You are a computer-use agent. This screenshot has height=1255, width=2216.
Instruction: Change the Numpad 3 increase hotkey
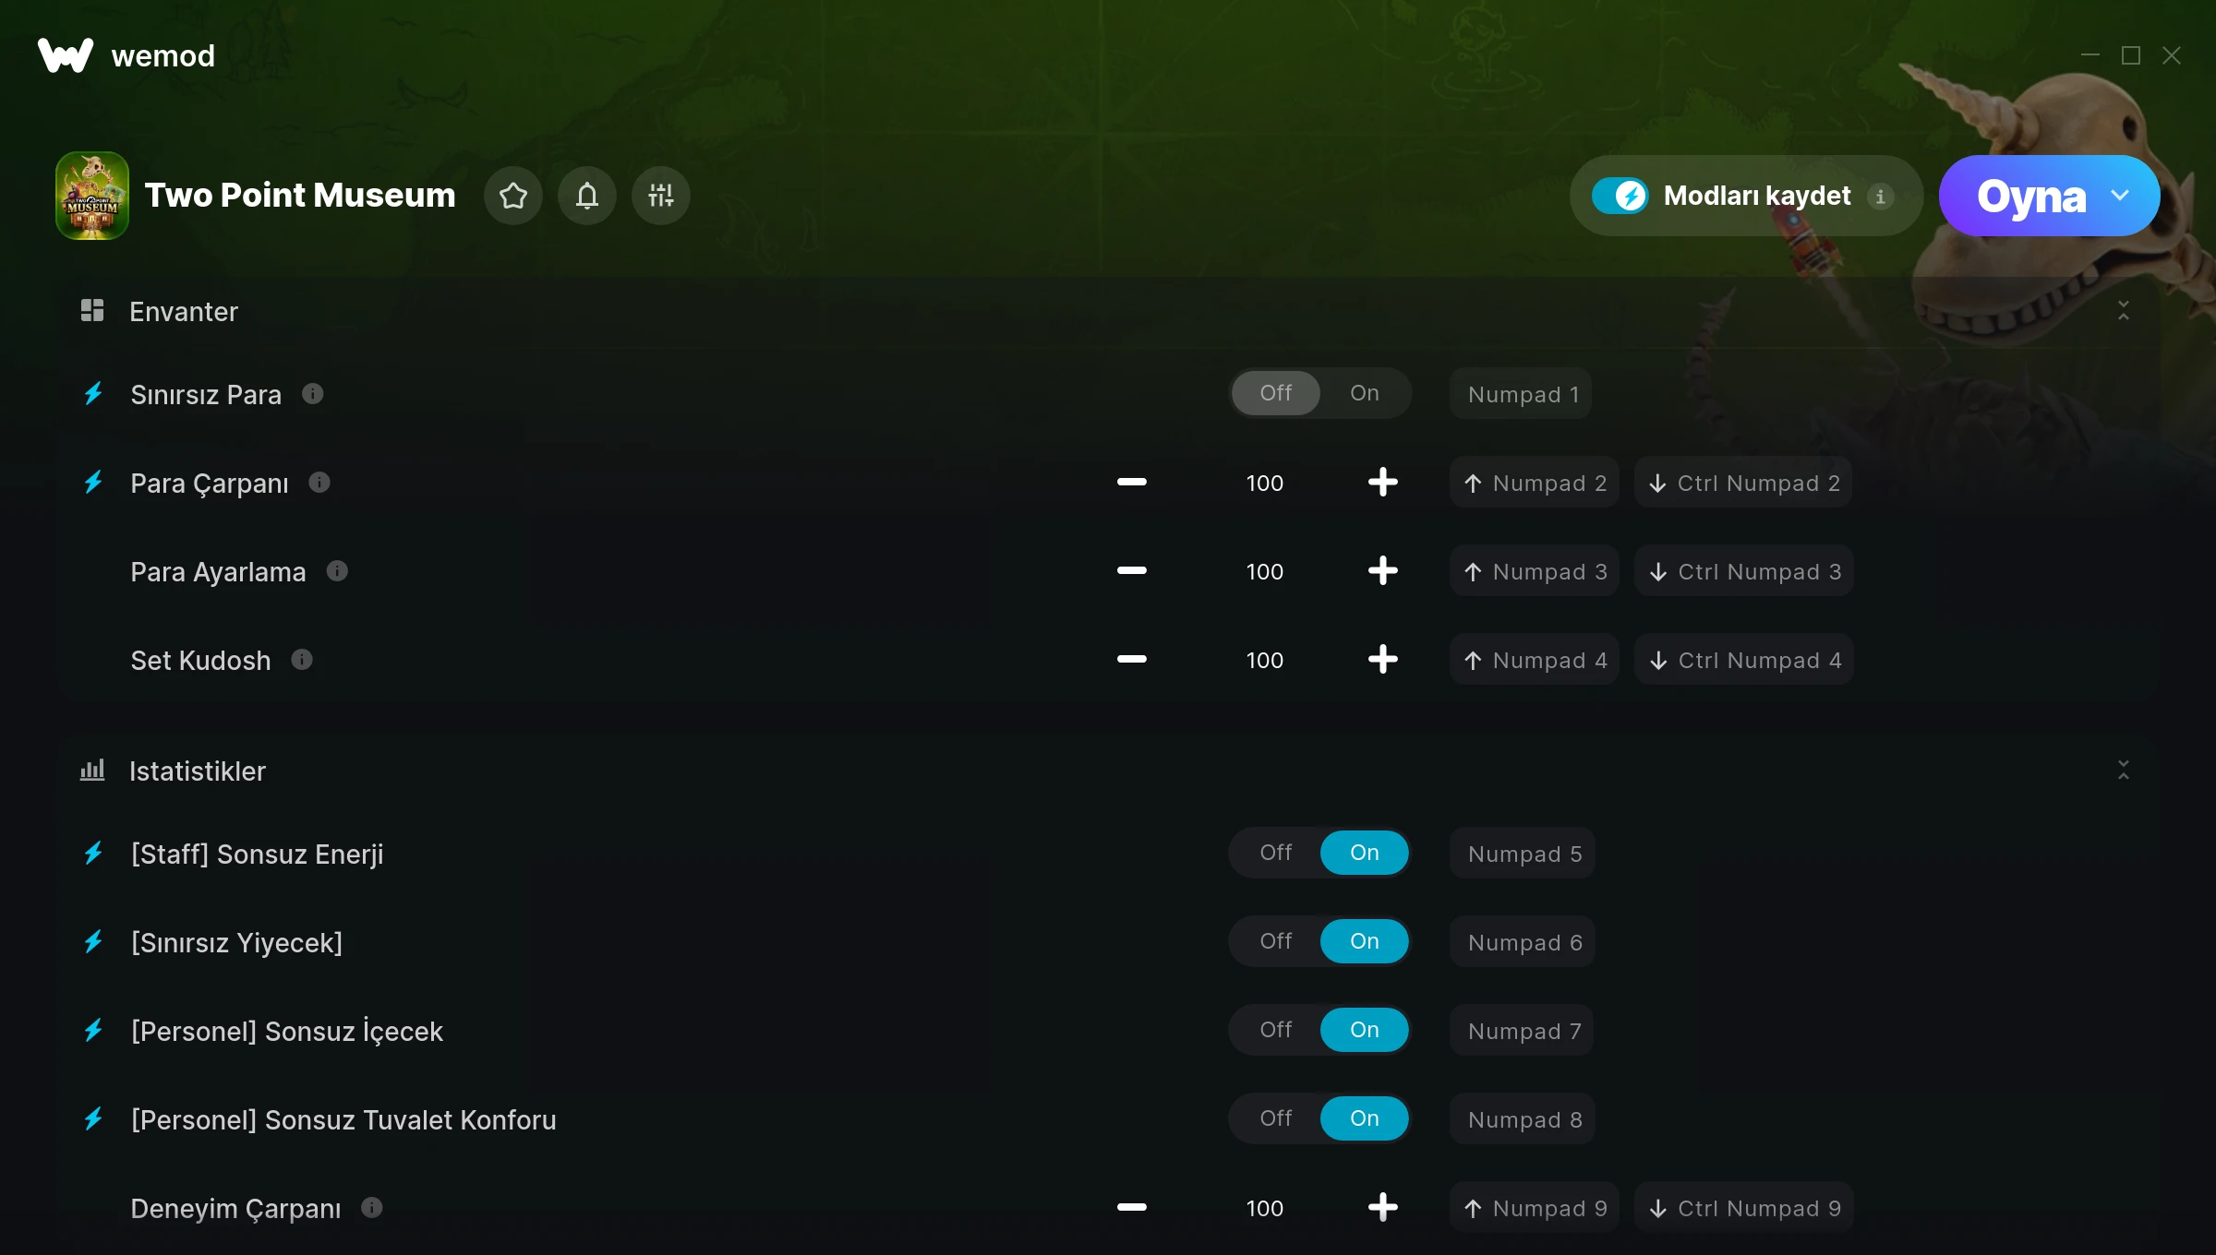pyautogui.click(x=1535, y=571)
